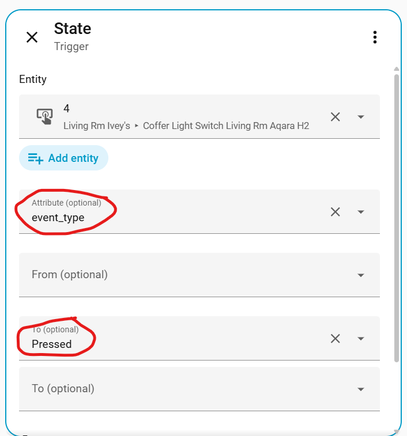Click the scrollbar down arrow
This screenshot has width=407, height=436.
pos(396,431)
